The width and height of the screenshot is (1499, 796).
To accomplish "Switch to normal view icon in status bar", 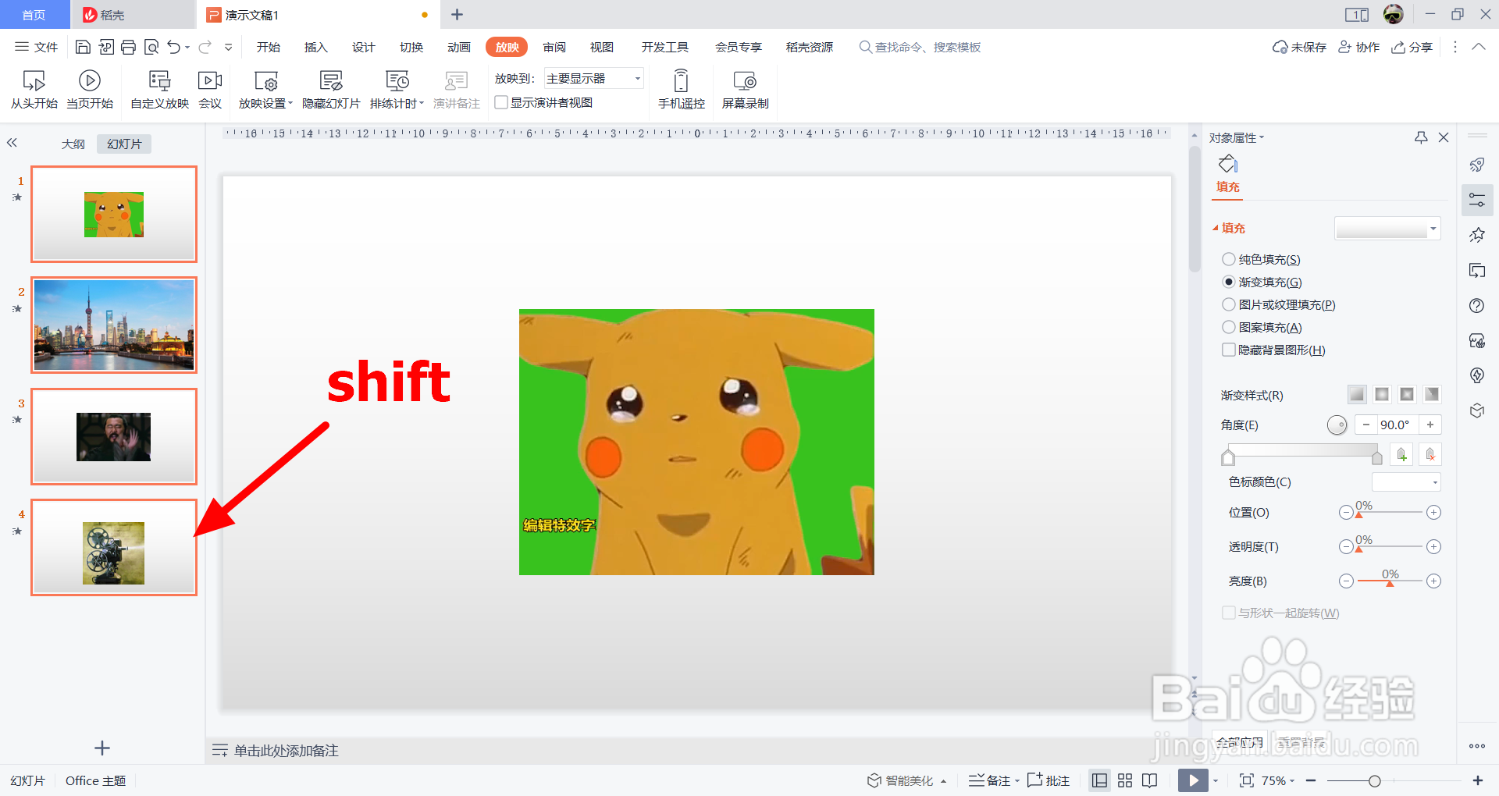I will pos(1099,780).
